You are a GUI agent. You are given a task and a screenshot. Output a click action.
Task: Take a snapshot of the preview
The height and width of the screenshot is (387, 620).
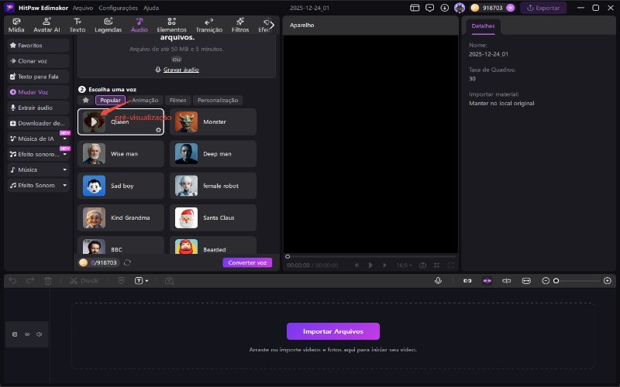422,265
